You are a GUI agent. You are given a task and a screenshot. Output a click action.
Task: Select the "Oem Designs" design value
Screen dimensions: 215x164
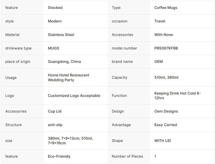click(x=166, y=111)
